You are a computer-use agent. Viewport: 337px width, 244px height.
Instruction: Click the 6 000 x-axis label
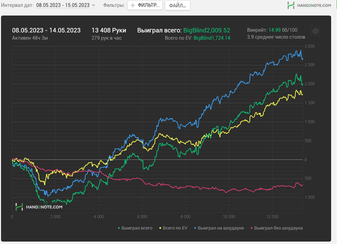tap(142, 217)
